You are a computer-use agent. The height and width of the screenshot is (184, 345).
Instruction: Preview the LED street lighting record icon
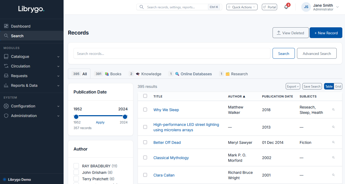pyautogui.click(x=333, y=127)
